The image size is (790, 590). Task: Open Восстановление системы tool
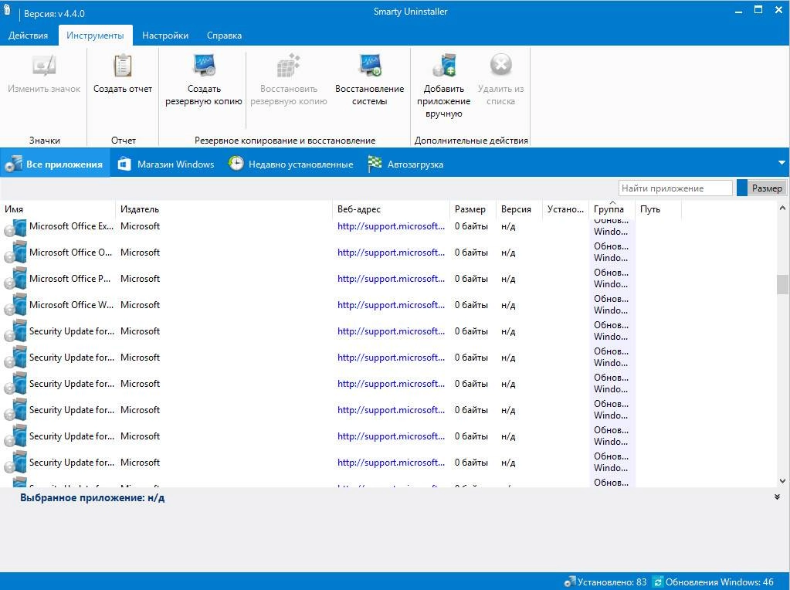point(369,80)
